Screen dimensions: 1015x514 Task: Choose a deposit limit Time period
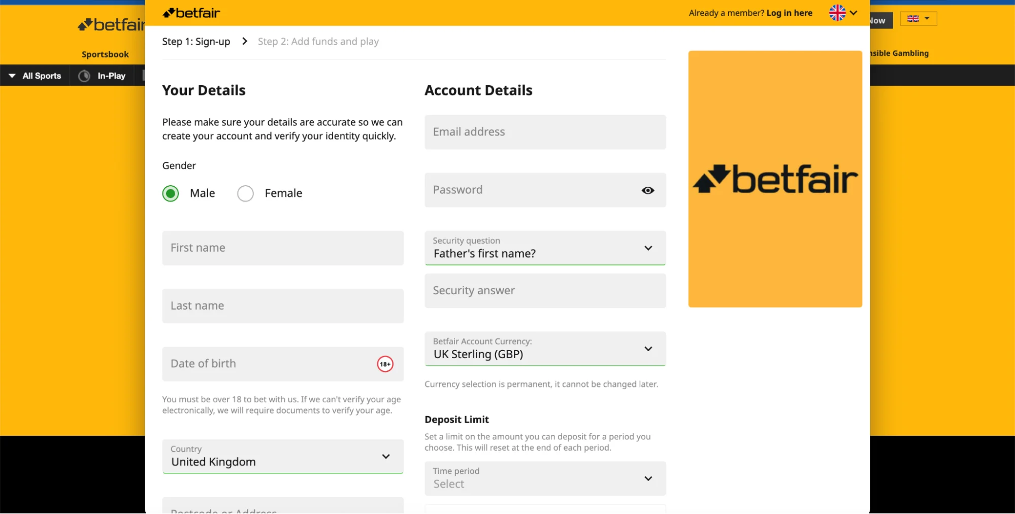[x=545, y=478]
